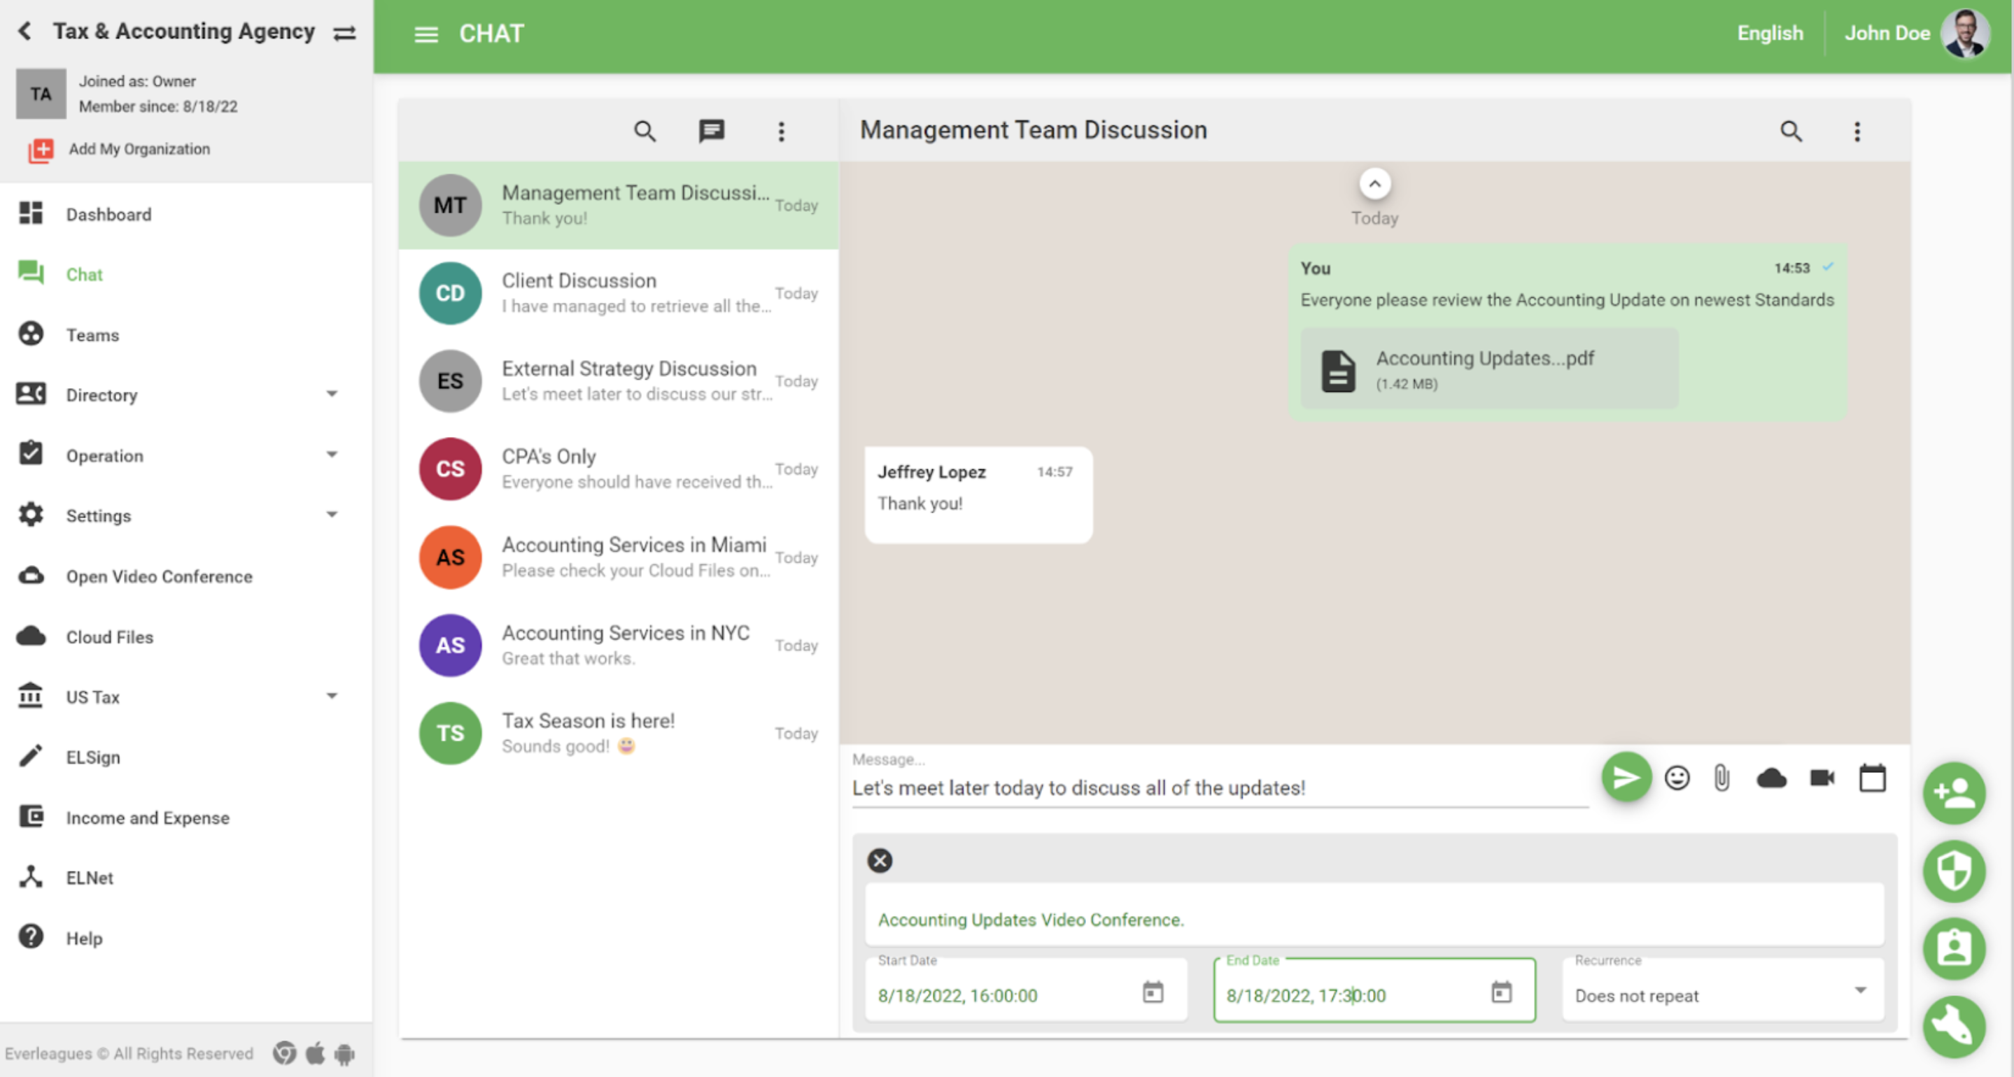The width and height of the screenshot is (2014, 1077).
Task: Change language via English link
Action: tap(1769, 33)
